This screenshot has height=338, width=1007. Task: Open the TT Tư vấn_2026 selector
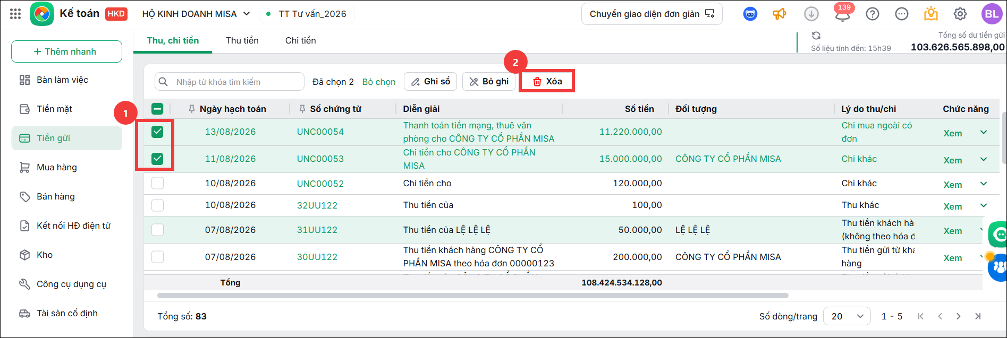[x=307, y=14]
